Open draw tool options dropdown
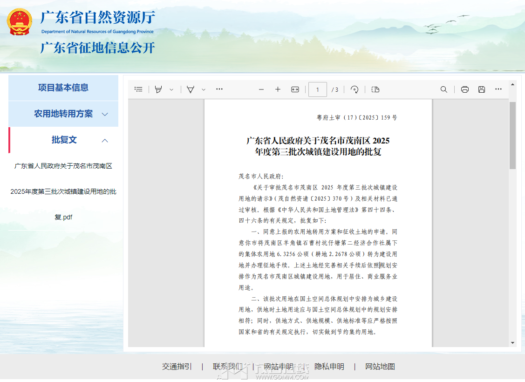Viewport: 525px width, 382px height. tap(204, 89)
